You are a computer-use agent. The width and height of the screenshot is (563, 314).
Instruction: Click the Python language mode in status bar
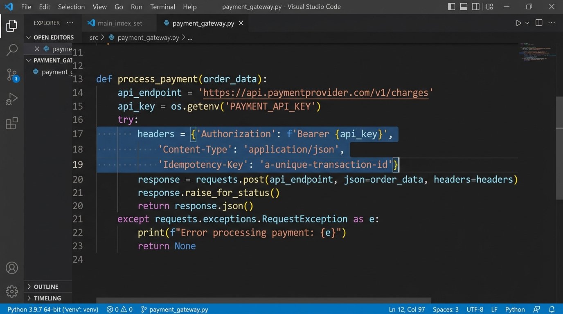coord(515,310)
